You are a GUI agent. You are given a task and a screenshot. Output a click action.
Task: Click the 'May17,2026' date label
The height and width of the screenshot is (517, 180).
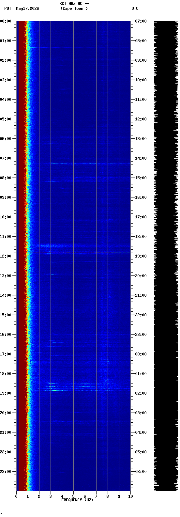pyautogui.click(x=27, y=8)
